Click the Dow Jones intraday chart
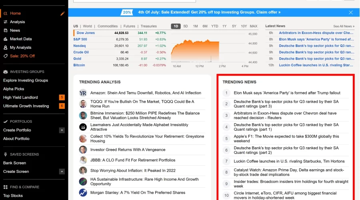Viewport: 360px width, 200px height. [208, 48]
